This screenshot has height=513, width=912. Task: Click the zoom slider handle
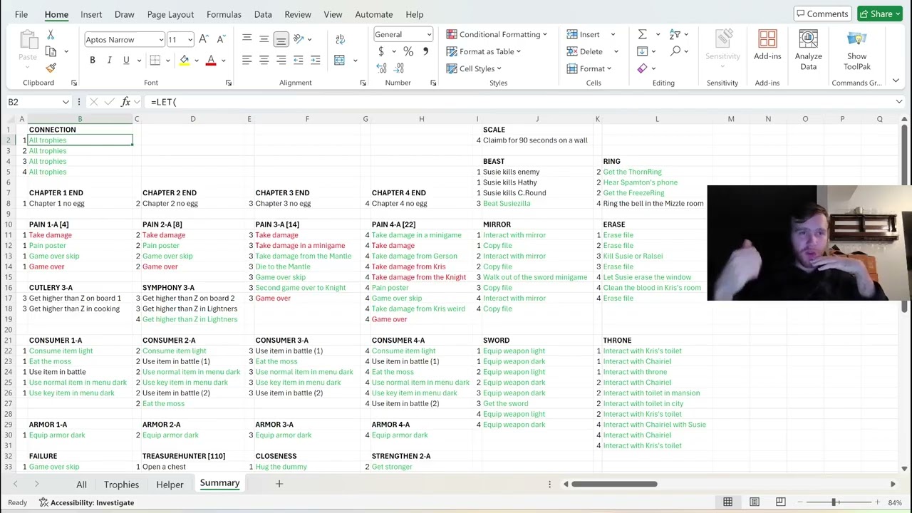(834, 502)
